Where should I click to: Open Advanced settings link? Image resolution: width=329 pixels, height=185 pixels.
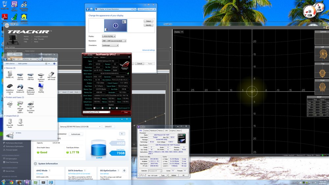[149, 50]
